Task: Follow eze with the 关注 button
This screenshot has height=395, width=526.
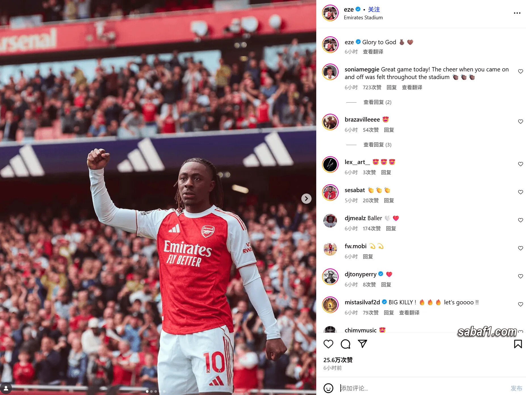Action: point(374,10)
